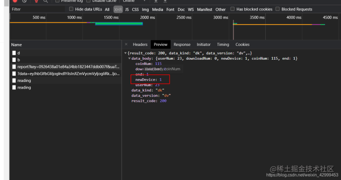This screenshot has width=341, height=180.
Task: Open network search with magnifier icon
Action: [45, 1]
